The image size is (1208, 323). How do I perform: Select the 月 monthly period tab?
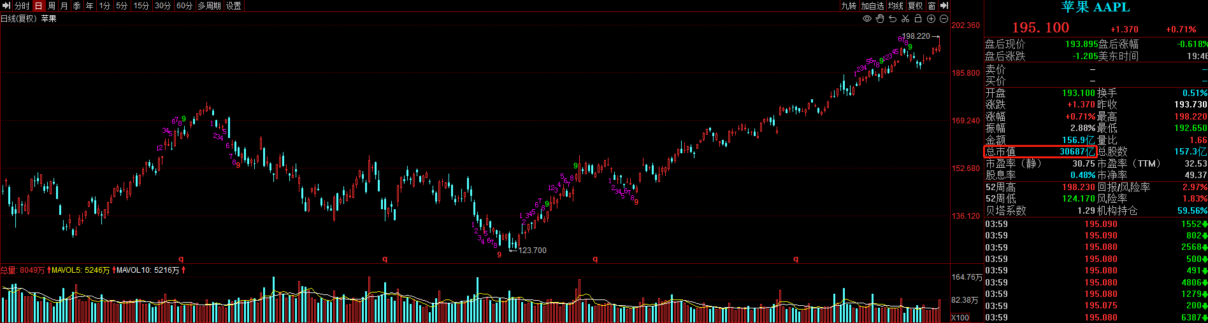tap(64, 6)
